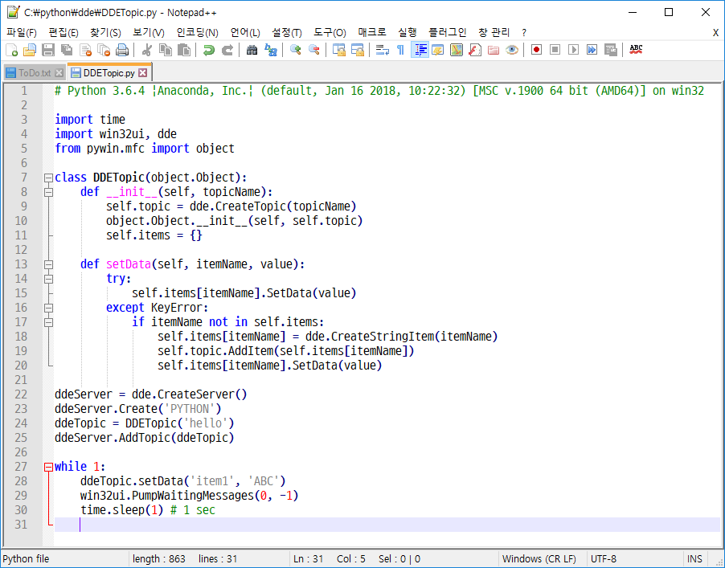Viewport: 725px width, 568px height.
Task: Start macro recording with the red circle button
Action: 536,50
